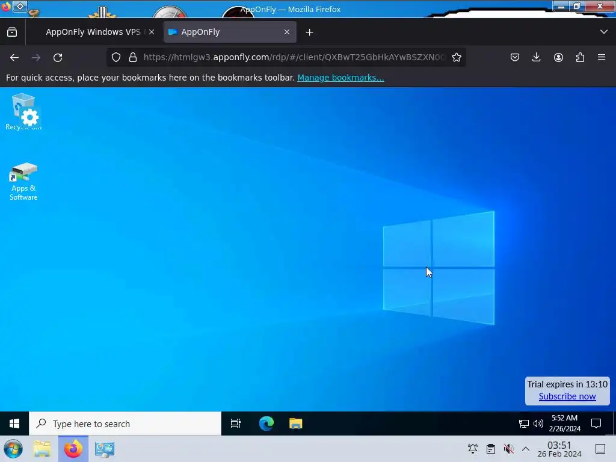Reload the page with the refresh icon
Screen dimensions: 616x462
pos(58,57)
